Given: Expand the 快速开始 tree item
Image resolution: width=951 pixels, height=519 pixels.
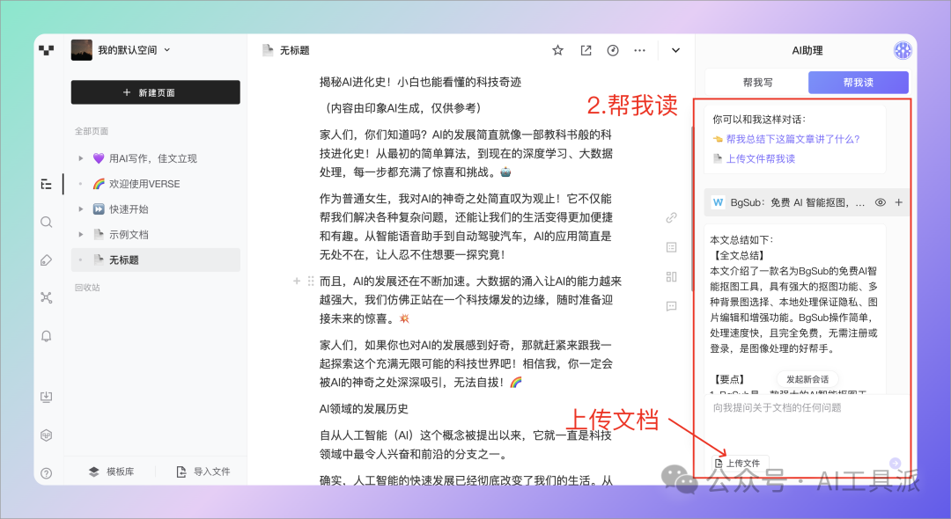Looking at the screenshot, I should pos(82,209).
